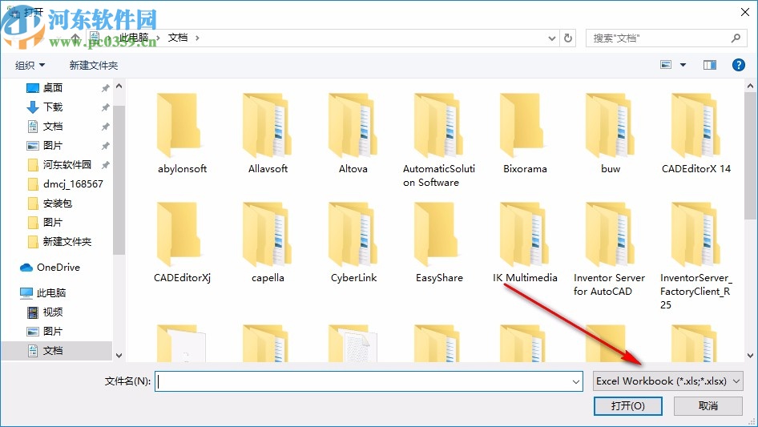Expand the chevron after 文档 breadcrumb

point(197,38)
